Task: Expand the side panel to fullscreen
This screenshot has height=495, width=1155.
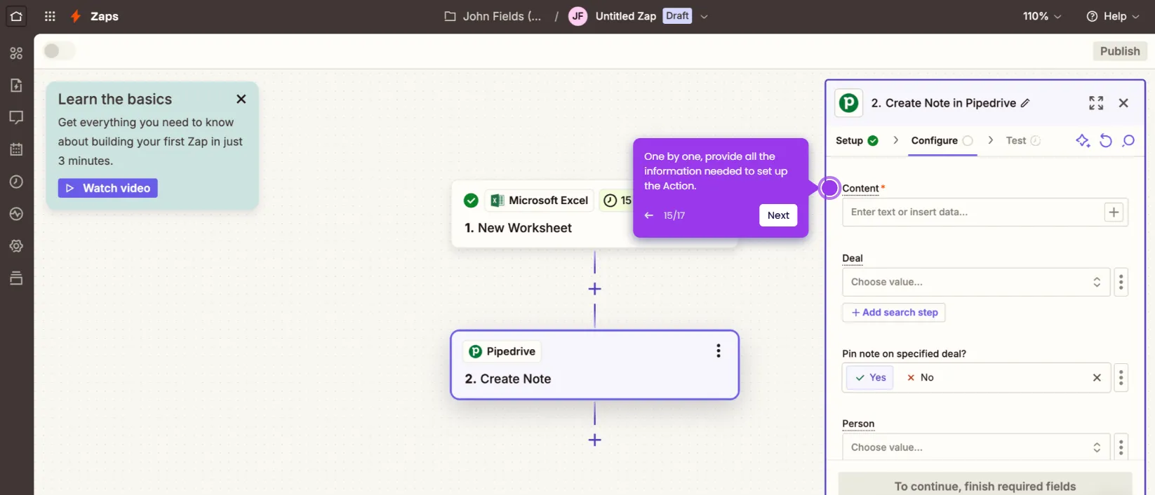Action: tap(1096, 103)
